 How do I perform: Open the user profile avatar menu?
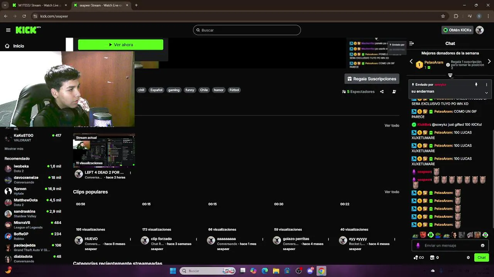coord(480,30)
